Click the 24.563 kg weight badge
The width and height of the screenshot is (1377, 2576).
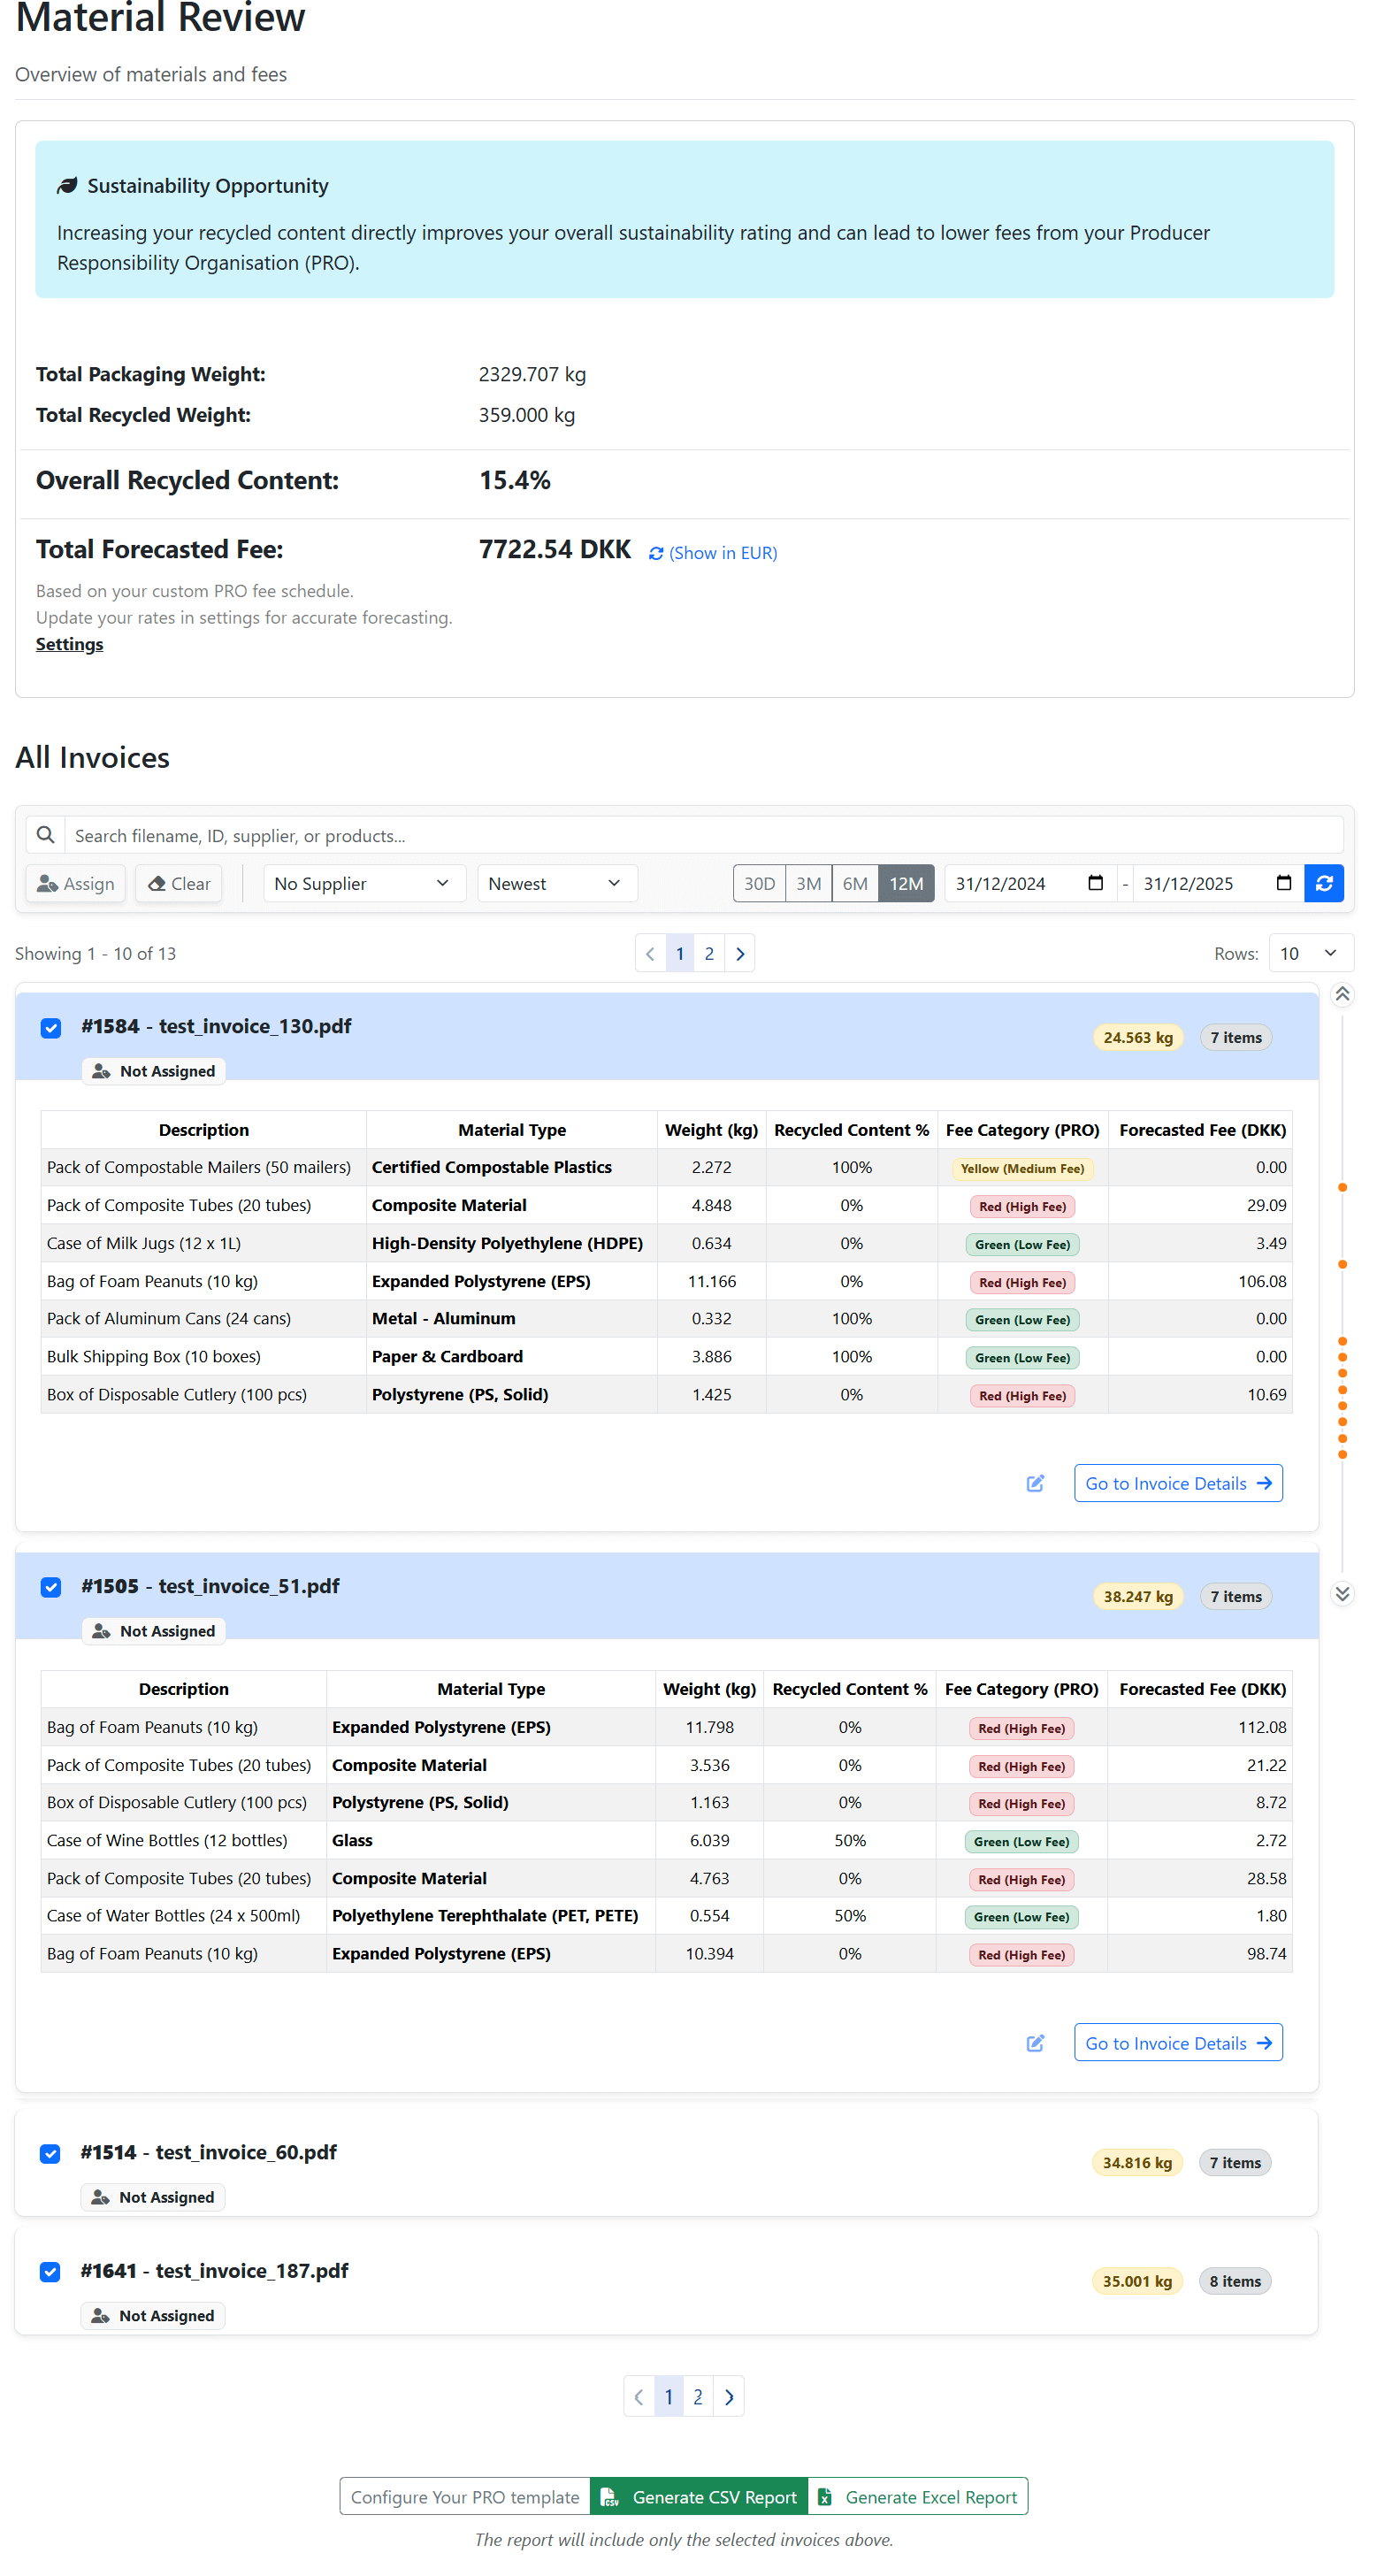point(1138,1037)
